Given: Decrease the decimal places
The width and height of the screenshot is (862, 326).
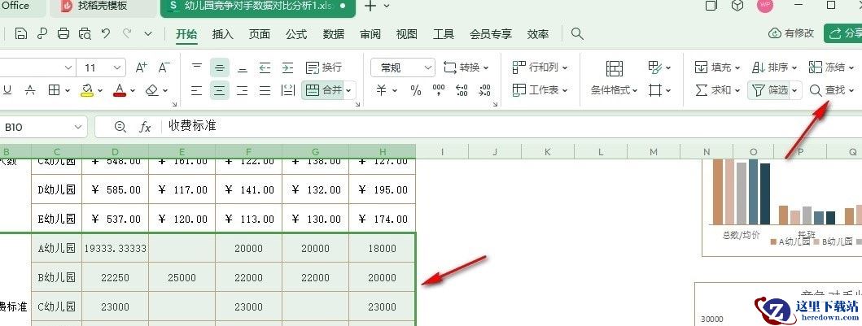Looking at the screenshot, I should (x=485, y=90).
